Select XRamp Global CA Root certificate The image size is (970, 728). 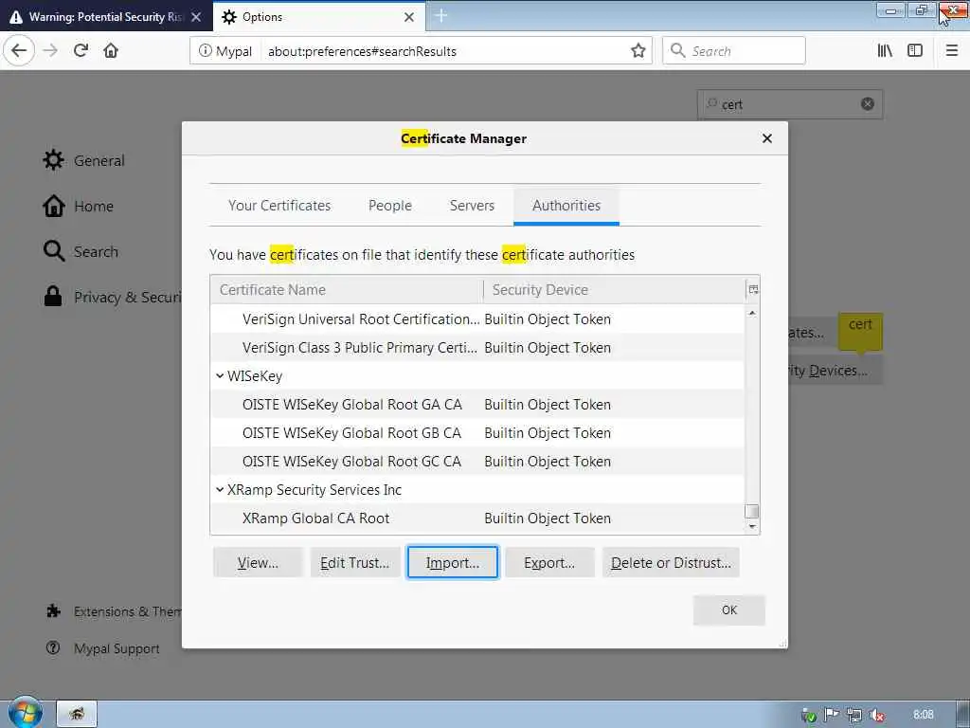click(477, 519)
